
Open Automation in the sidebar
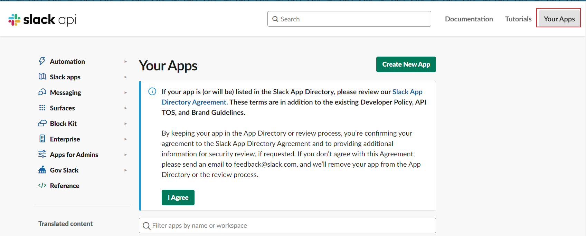click(x=67, y=61)
